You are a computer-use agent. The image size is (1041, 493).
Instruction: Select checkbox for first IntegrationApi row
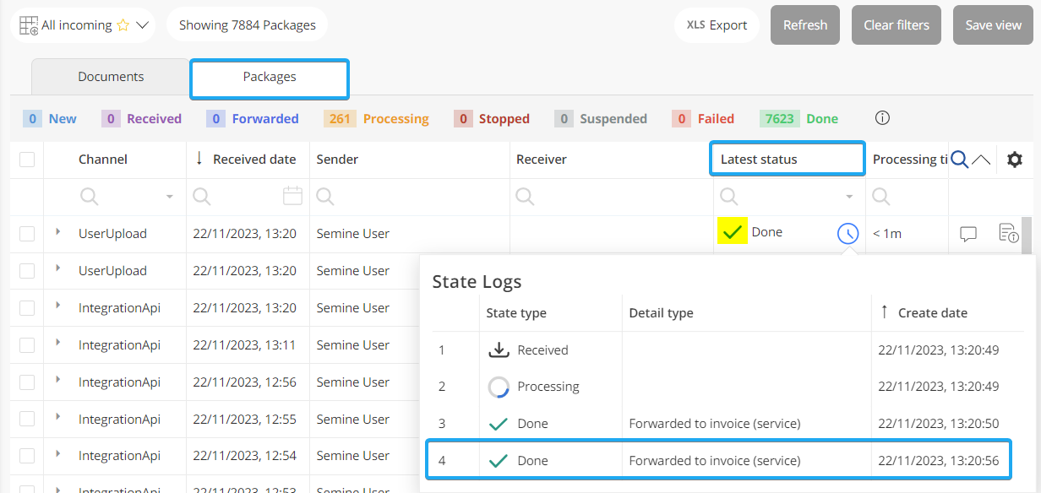click(x=27, y=308)
